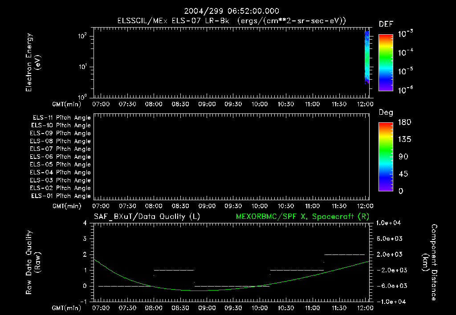Click the DEF legend label

pos(386,24)
